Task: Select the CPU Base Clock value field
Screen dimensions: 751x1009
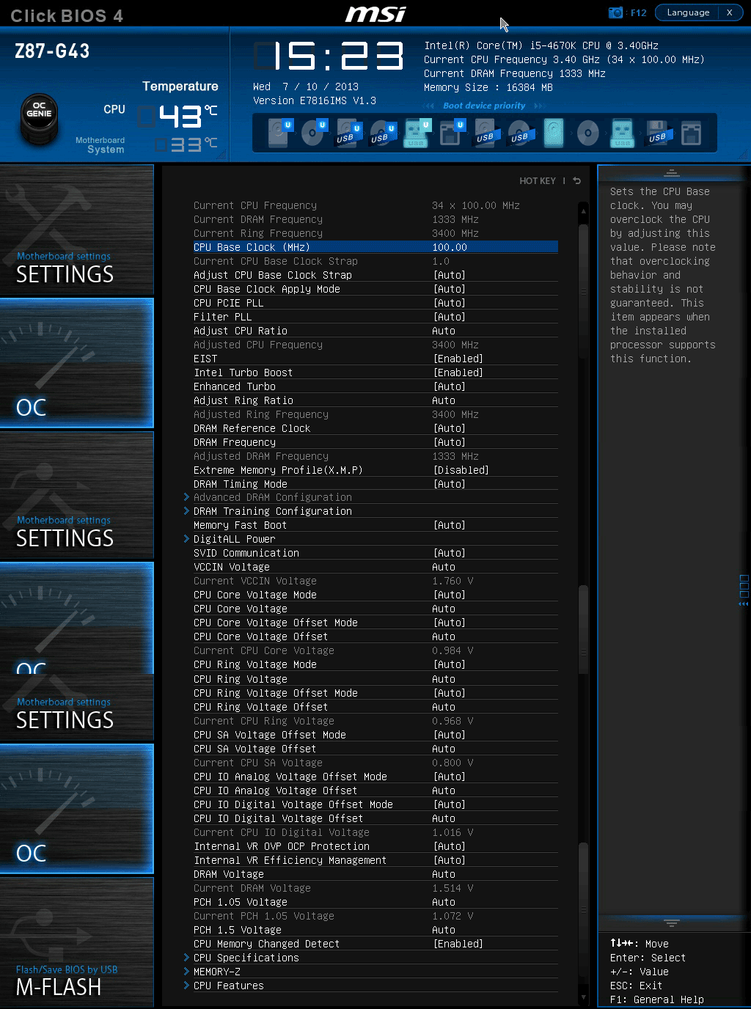Action: pos(450,247)
